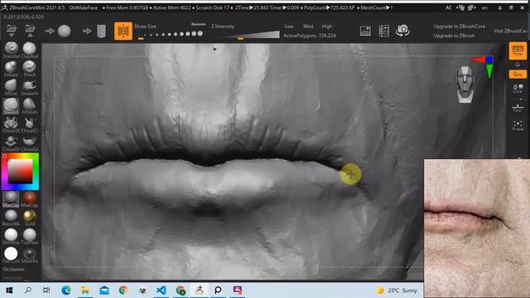Set resolution to High

click(x=327, y=26)
